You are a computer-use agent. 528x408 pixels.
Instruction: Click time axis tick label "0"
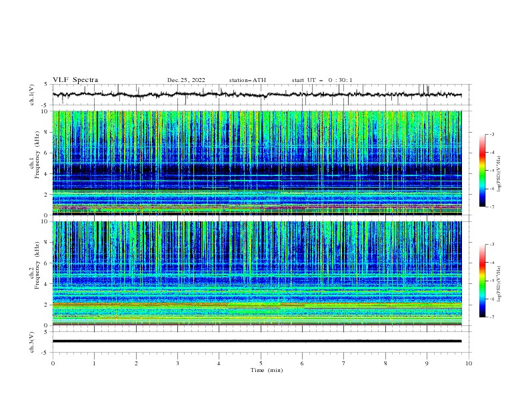point(53,363)
